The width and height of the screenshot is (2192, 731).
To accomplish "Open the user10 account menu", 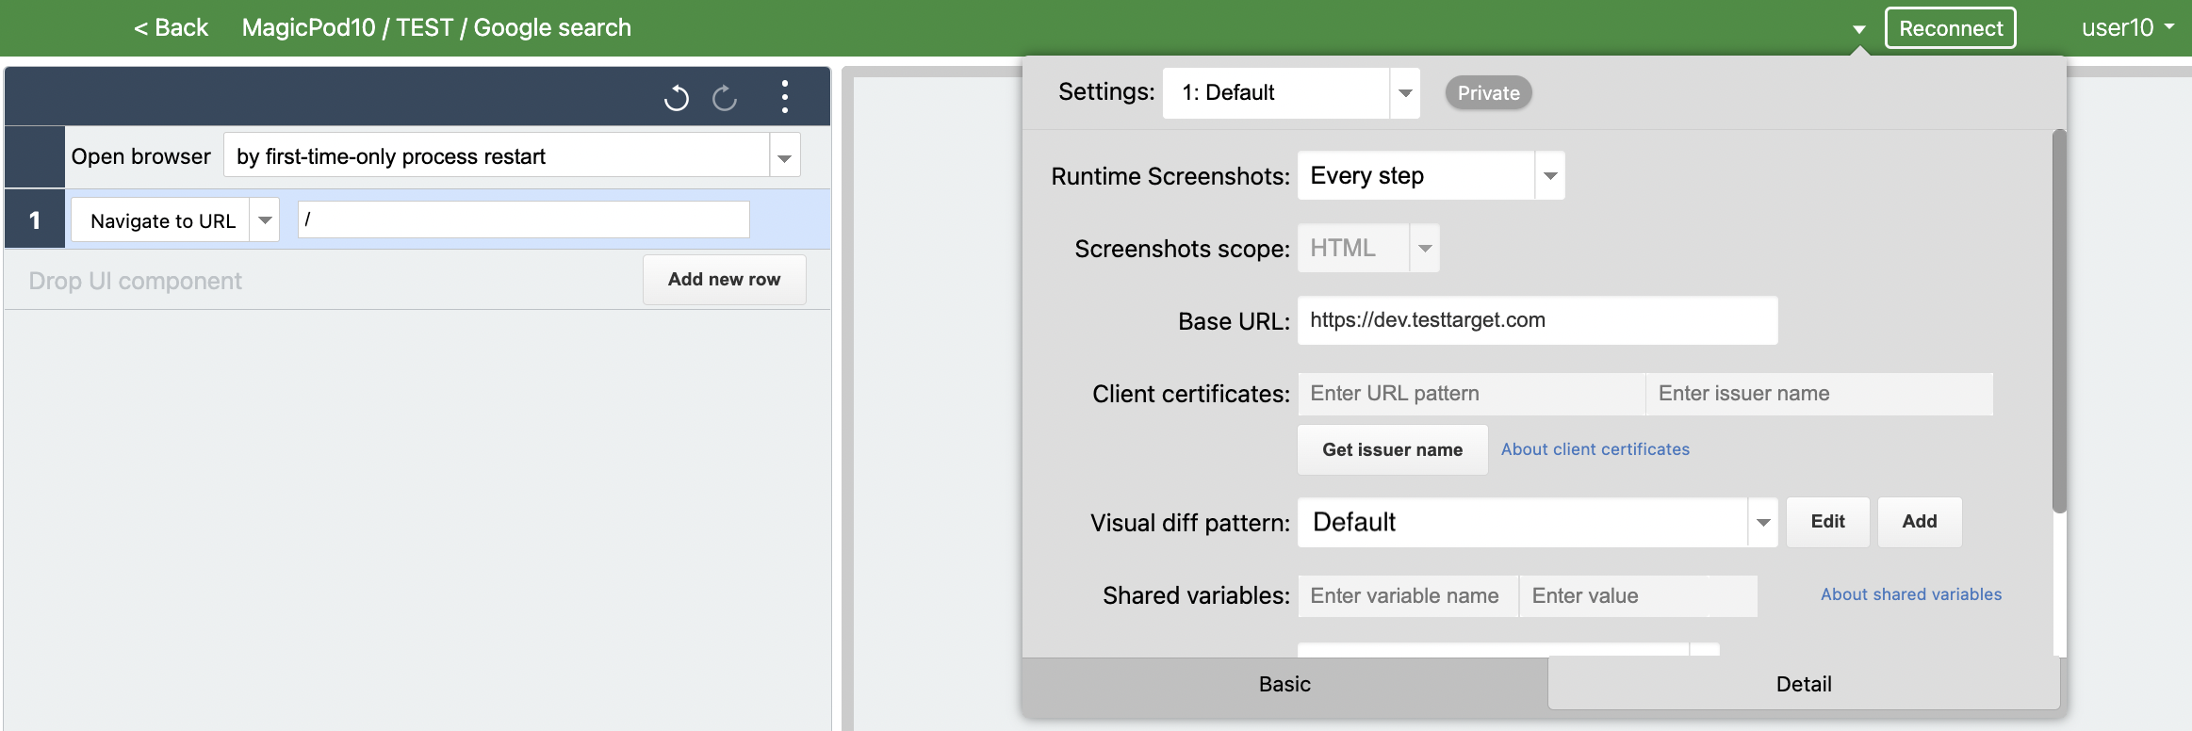I will (2127, 27).
